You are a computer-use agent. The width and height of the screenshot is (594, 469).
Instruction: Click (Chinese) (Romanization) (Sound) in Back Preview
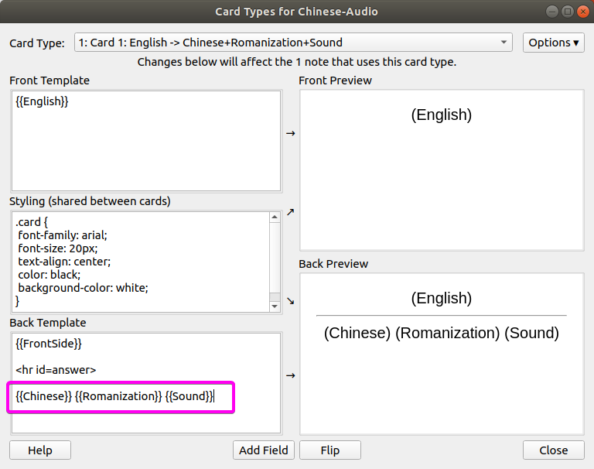click(442, 333)
